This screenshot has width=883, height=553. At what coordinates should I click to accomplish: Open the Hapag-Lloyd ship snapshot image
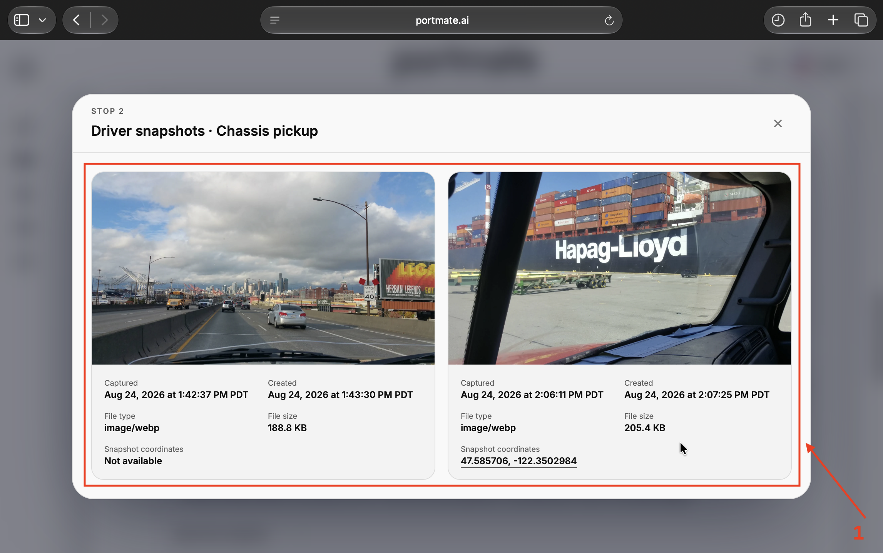(x=619, y=268)
